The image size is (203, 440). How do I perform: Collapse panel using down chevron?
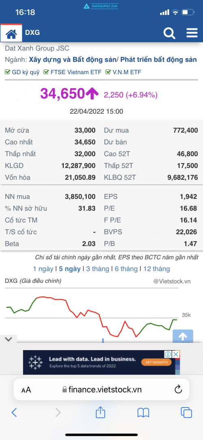(9, 339)
